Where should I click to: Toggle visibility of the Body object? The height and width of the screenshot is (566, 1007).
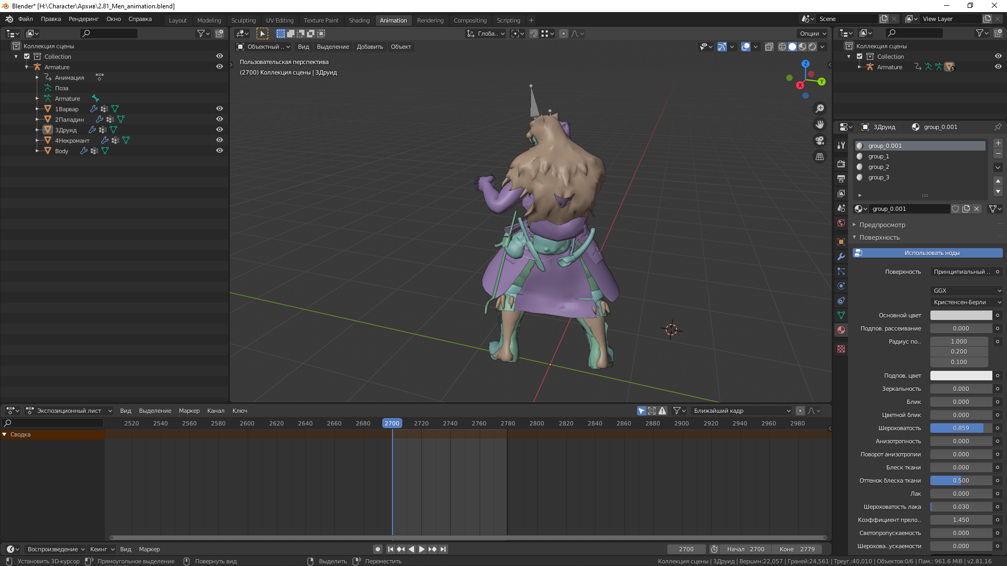(219, 151)
